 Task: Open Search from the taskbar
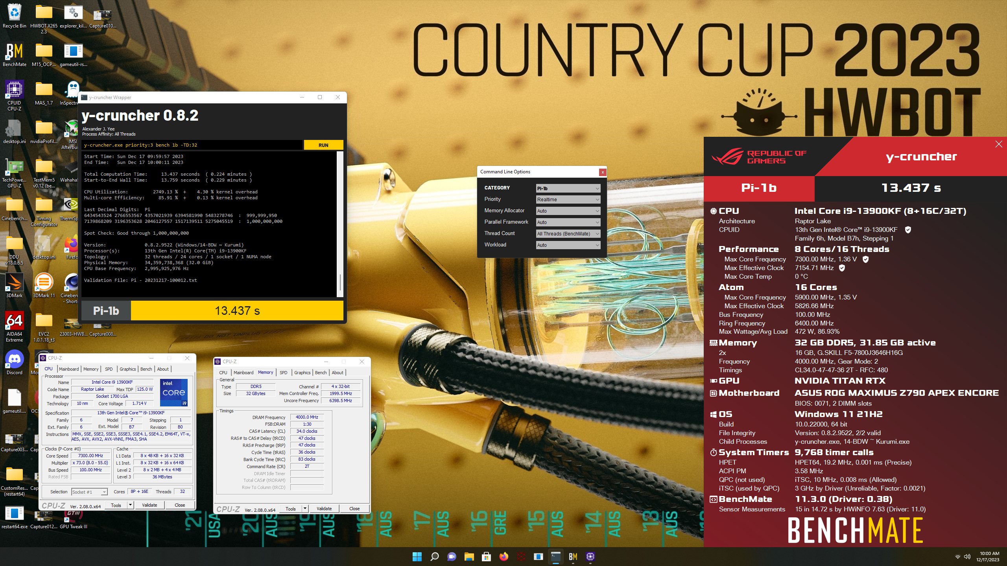[434, 557]
